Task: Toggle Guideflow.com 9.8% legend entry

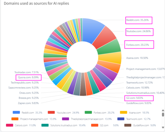Action: pos(140,125)
